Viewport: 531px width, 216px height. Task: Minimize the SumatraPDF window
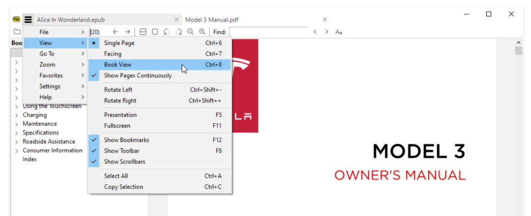pos(467,14)
